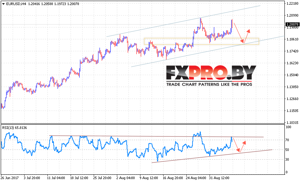Select the price axis value 1.10315
Viewport: 300px width, 182px height.
click(292, 122)
